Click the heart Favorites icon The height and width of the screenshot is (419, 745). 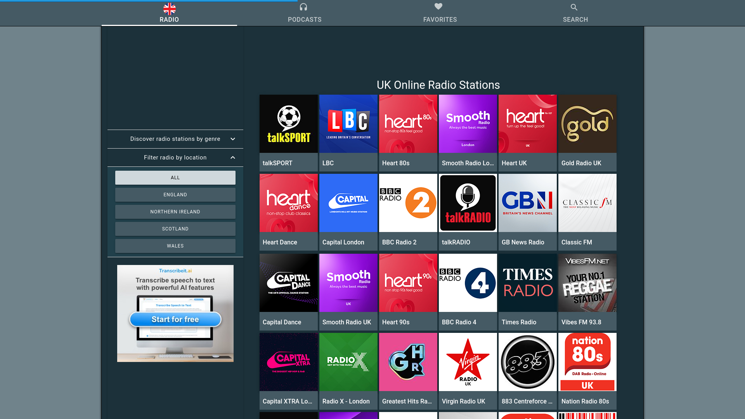point(438,6)
